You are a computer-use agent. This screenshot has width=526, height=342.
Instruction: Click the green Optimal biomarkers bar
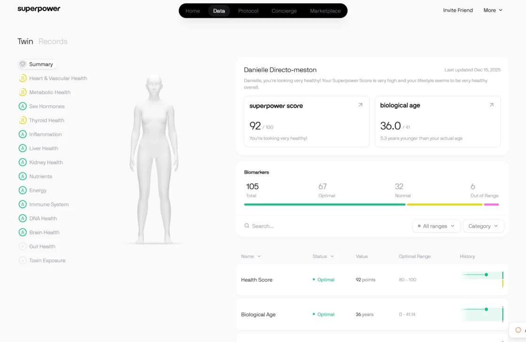pos(324,204)
